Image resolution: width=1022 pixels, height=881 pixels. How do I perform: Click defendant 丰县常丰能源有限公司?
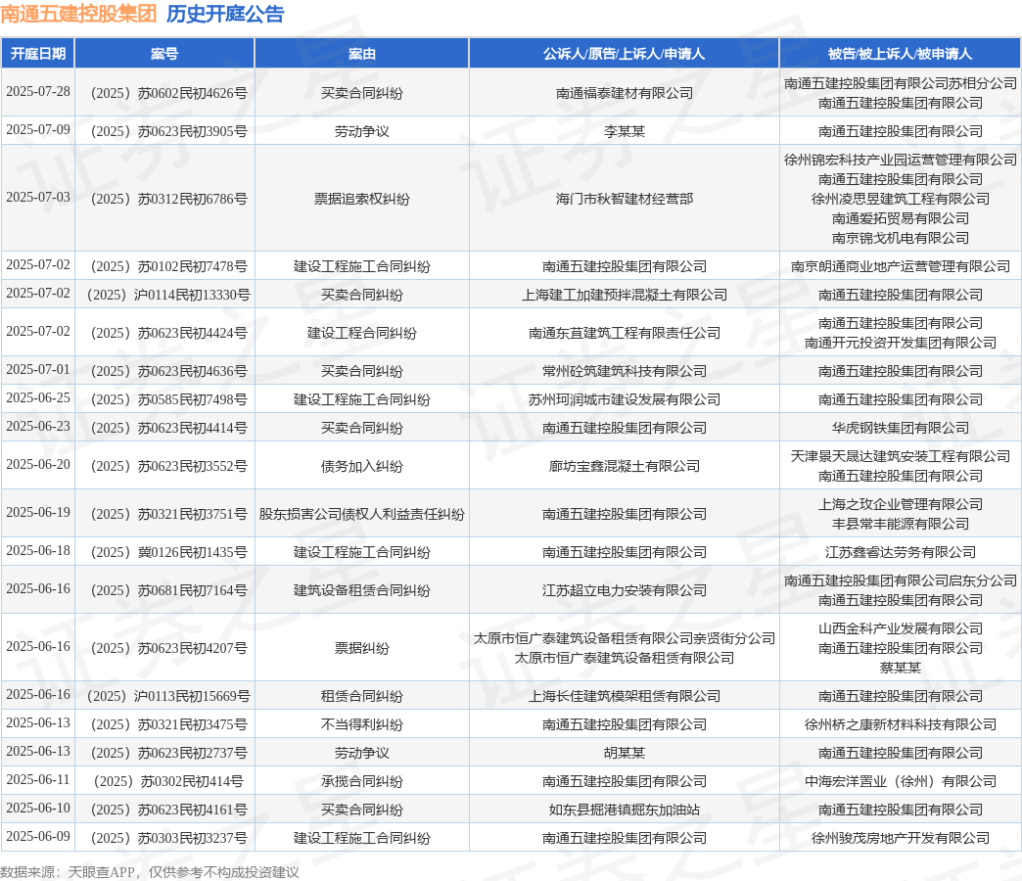coord(900,524)
